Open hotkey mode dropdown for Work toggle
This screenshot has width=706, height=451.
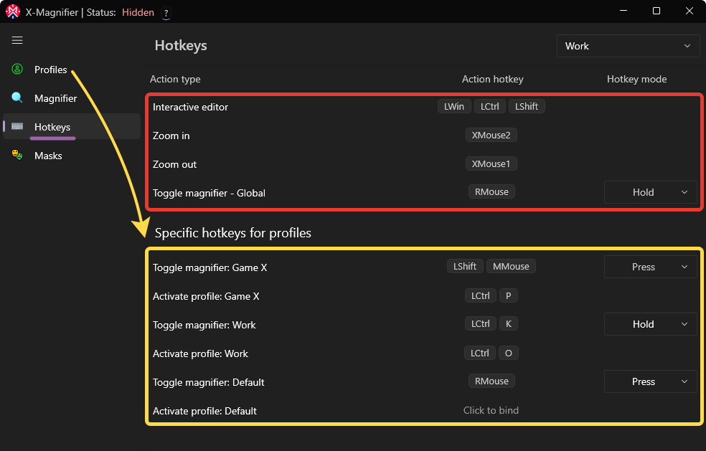pos(650,324)
